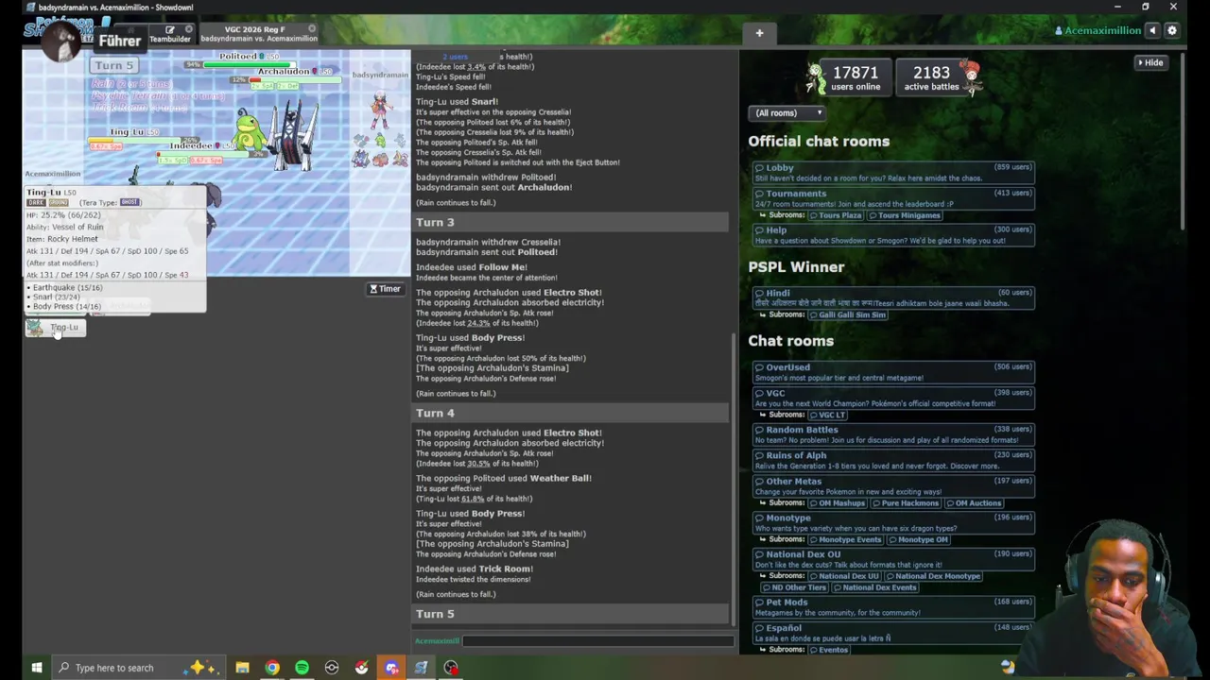Open the Monotype OM subroom
This screenshot has height=680, width=1210.
pos(918,539)
